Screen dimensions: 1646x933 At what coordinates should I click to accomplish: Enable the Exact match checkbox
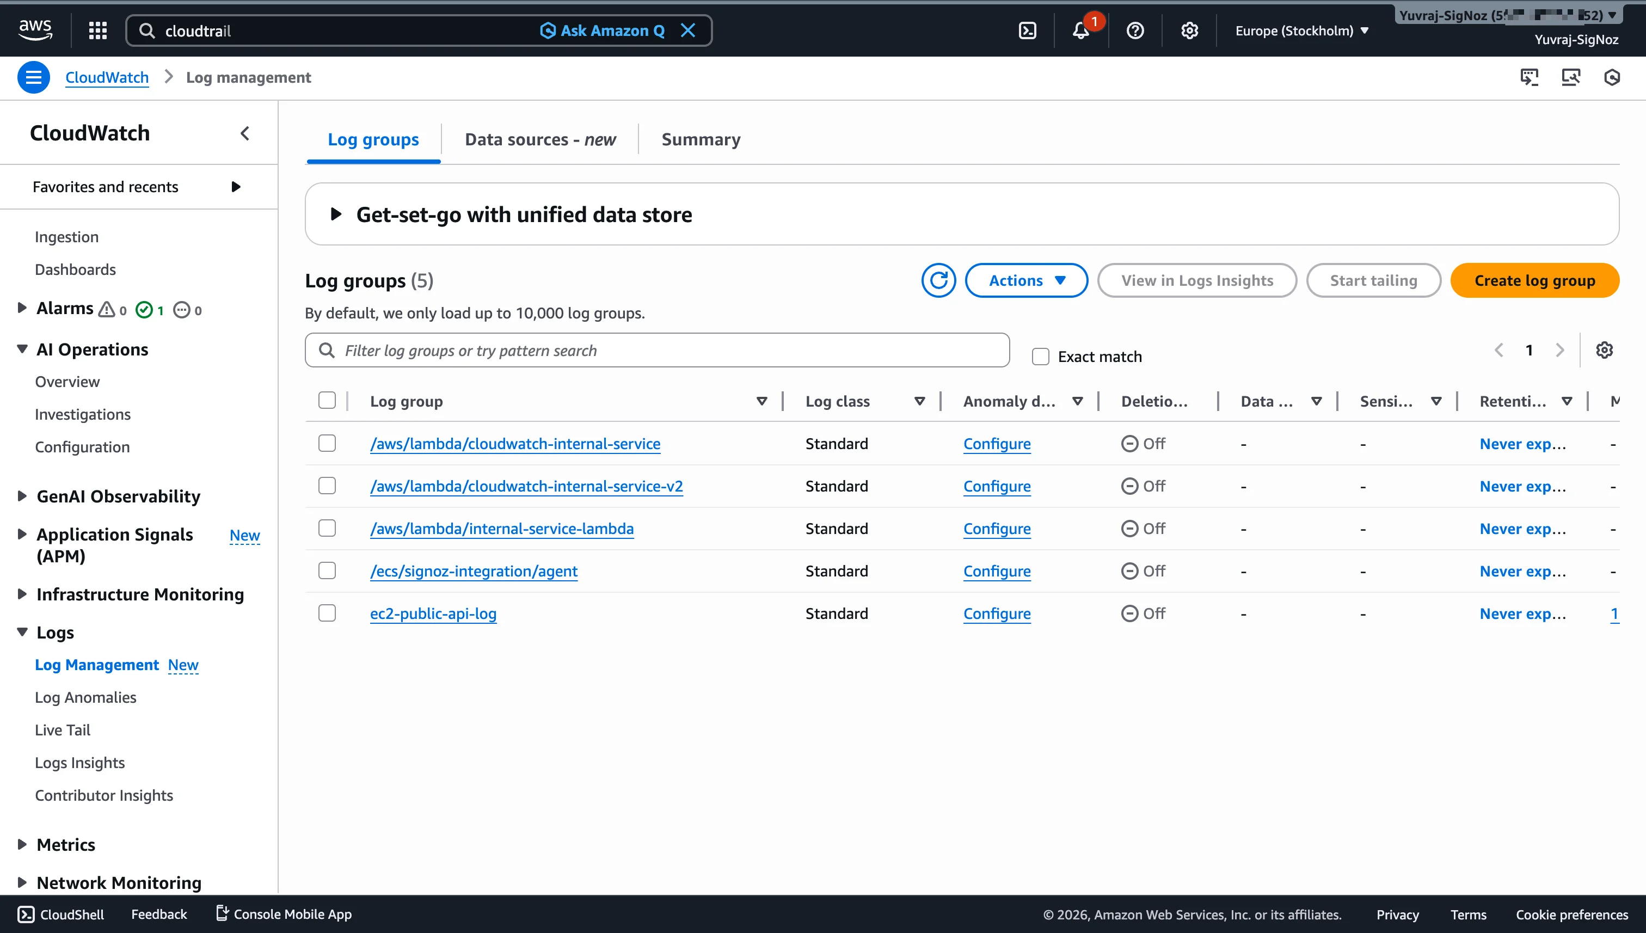[1040, 355]
